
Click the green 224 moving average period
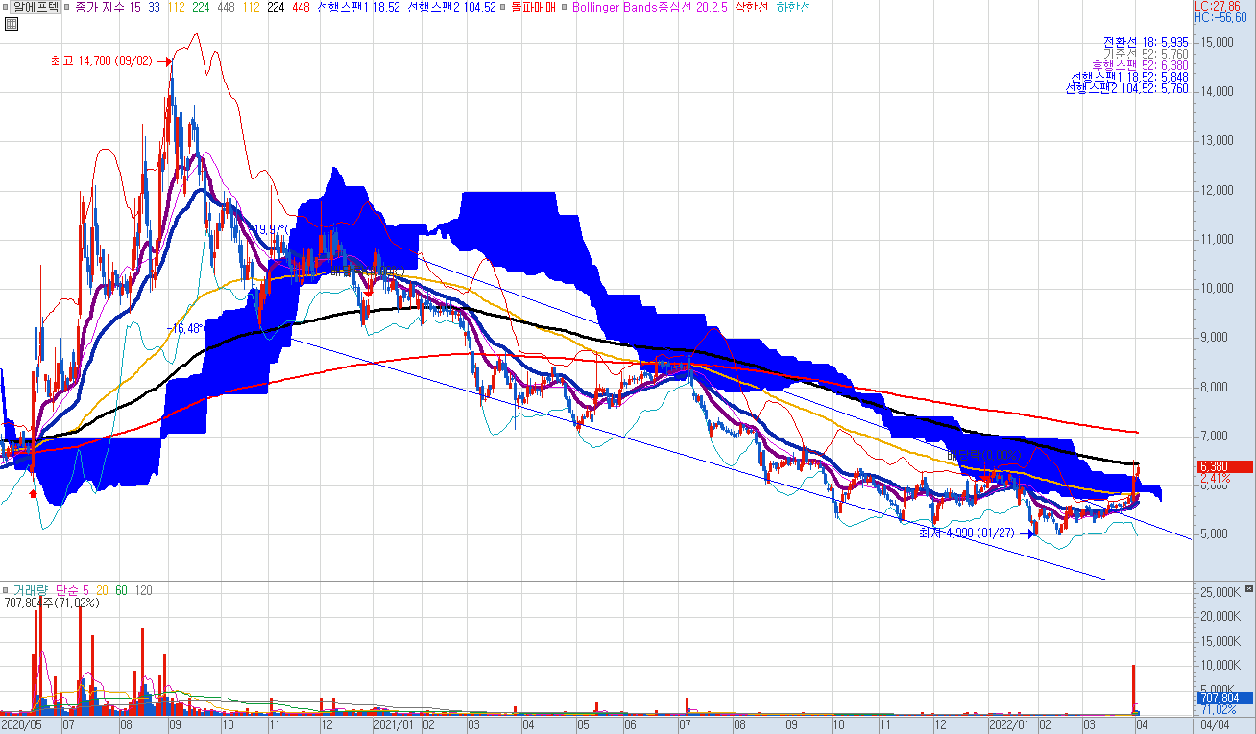201,7
